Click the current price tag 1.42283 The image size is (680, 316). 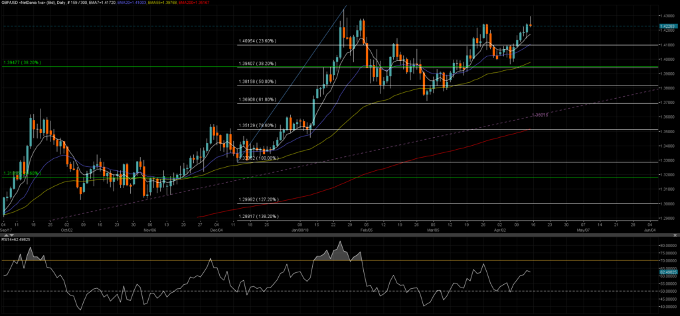tap(667, 26)
